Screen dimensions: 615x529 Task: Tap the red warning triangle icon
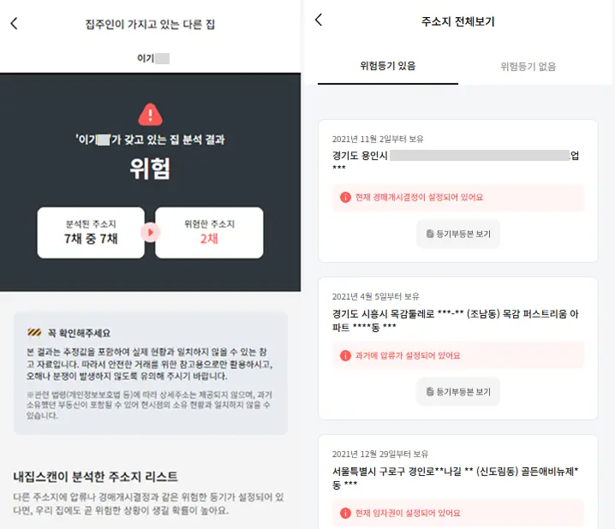(x=150, y=114)
